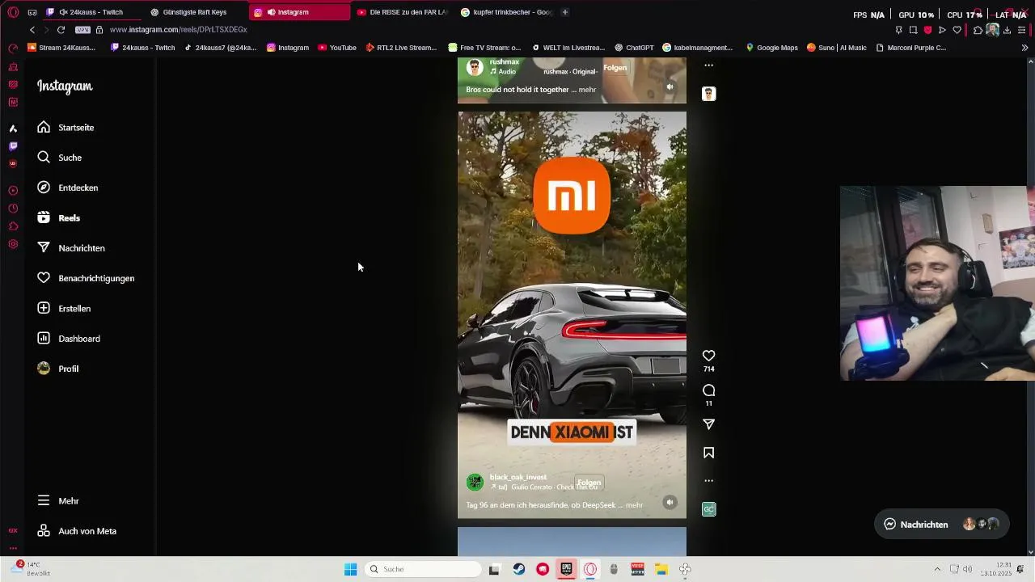Open Startseite in Instagram sidebar

click(x=65, y=128)
